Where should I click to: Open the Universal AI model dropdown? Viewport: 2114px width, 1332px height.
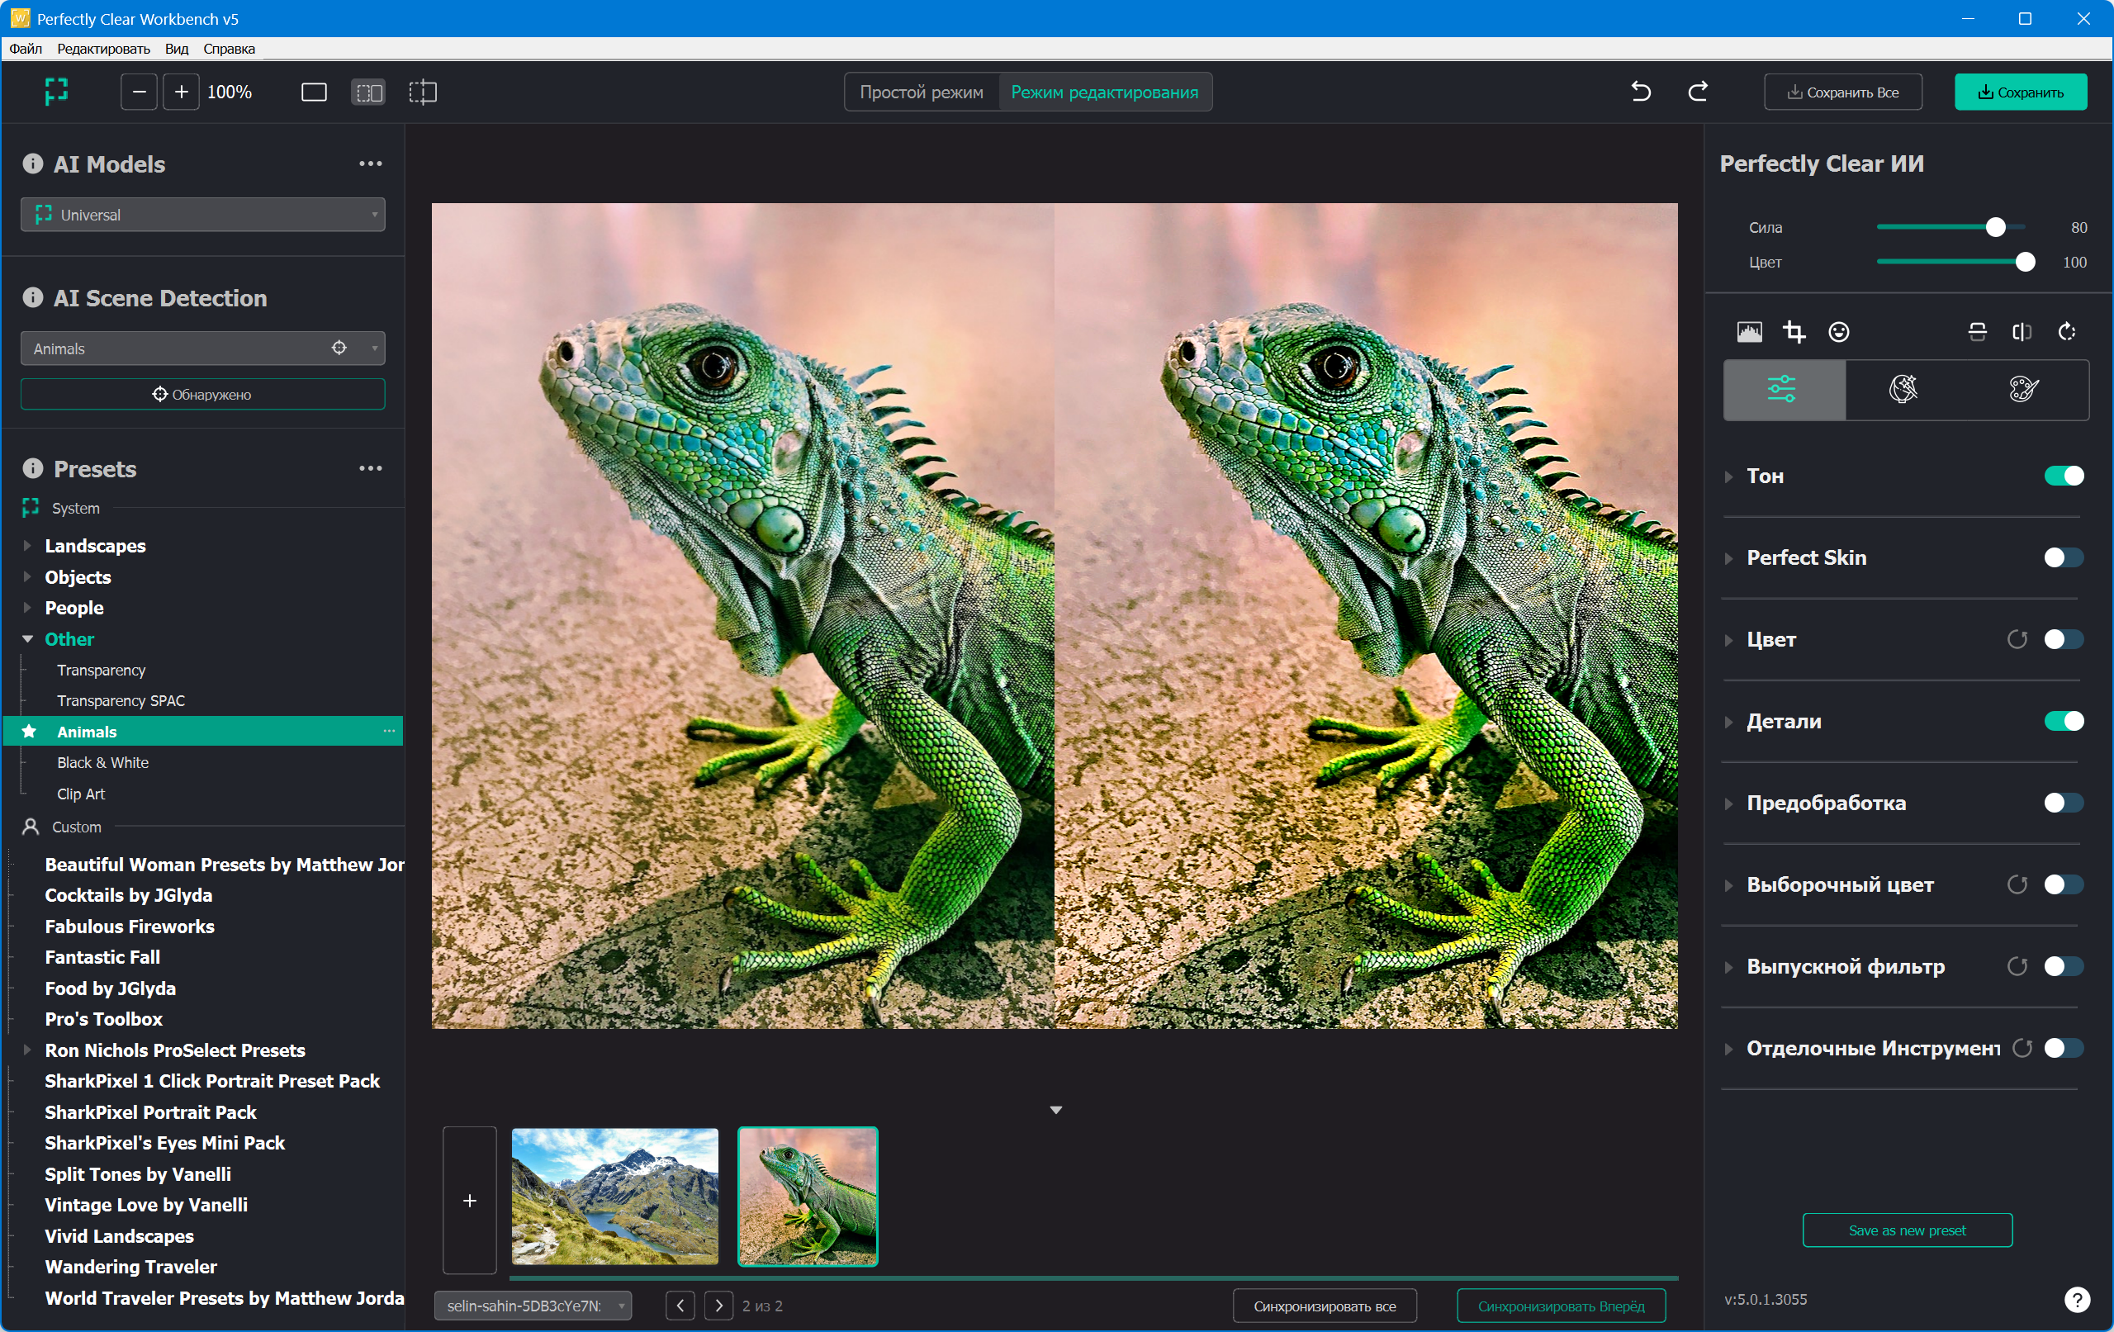(203, 216)
